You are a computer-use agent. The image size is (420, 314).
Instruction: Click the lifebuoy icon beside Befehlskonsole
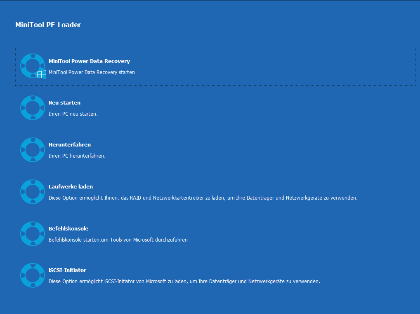33,234
